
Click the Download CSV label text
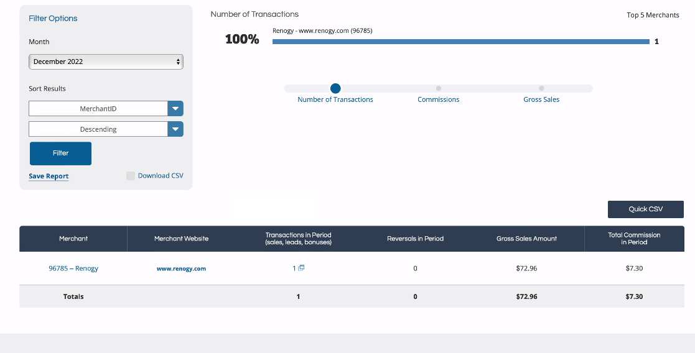(x=161, y=175)
